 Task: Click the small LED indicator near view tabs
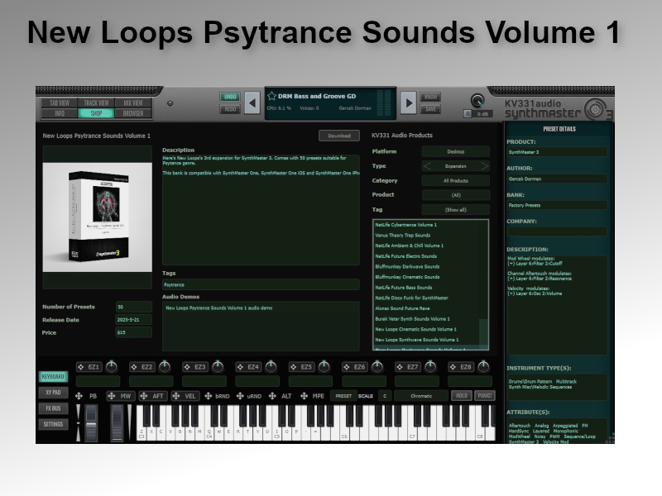pyautogui.click(x=170, y=103)
